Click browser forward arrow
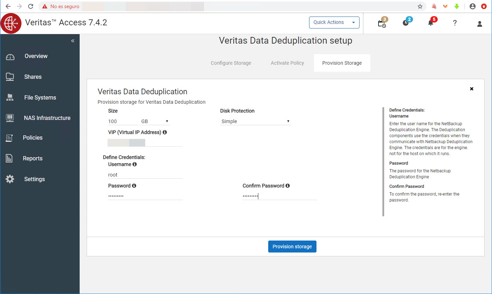Image resolution: width=492 pixels, height=294 pixels. coord(19,6)
